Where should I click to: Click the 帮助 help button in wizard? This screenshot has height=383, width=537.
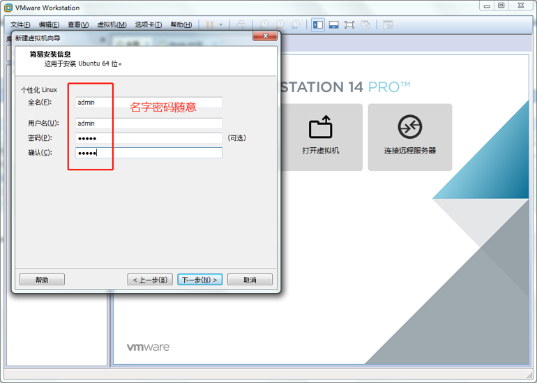click(x=42, y=280)
